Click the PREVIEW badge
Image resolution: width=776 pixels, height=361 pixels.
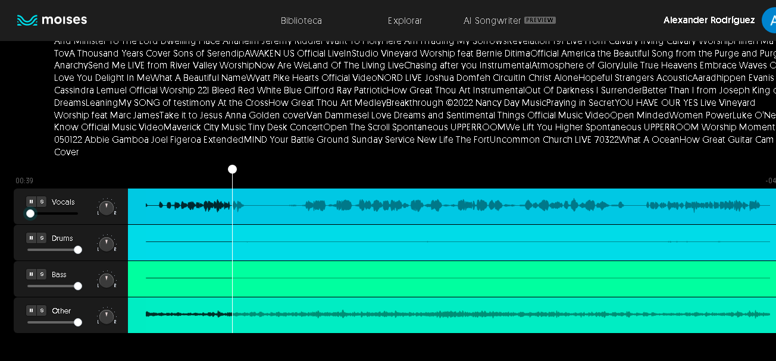tap(540, 20)
